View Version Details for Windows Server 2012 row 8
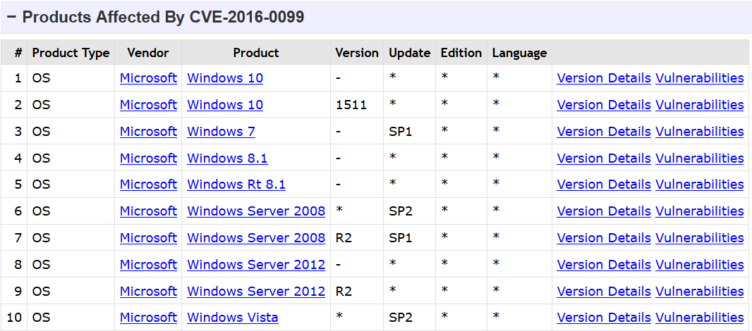The height and width of the screenshot is (331, 752). (x=603, y=264)
